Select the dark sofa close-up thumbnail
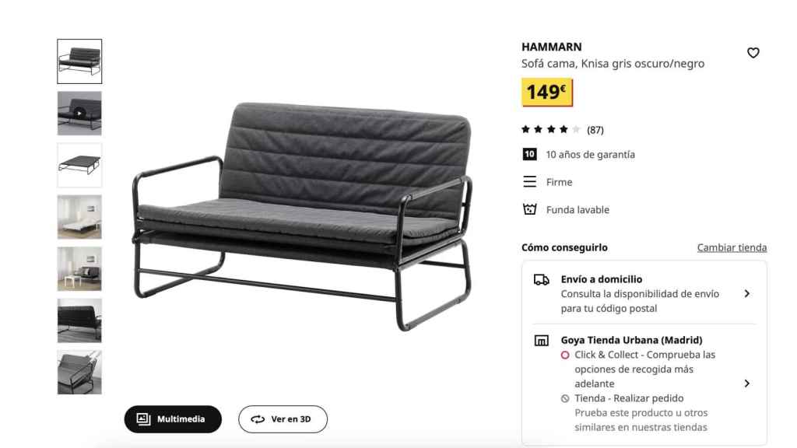This screenshot has height=448, width=797. [79, 320]
